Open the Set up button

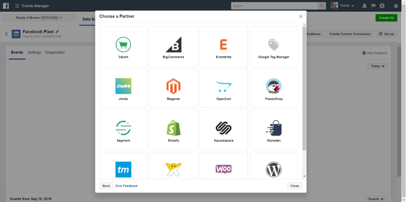coord(387,34)
